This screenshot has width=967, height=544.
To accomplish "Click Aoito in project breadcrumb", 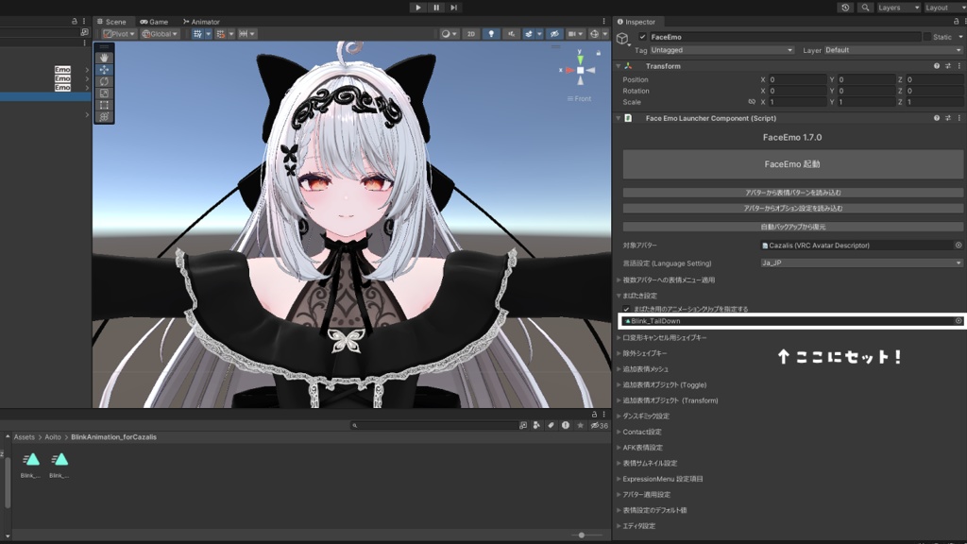I will tap(53, 436).
